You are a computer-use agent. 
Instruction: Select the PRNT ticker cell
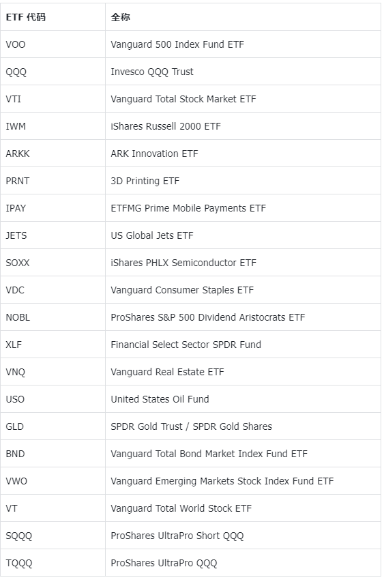53,181
